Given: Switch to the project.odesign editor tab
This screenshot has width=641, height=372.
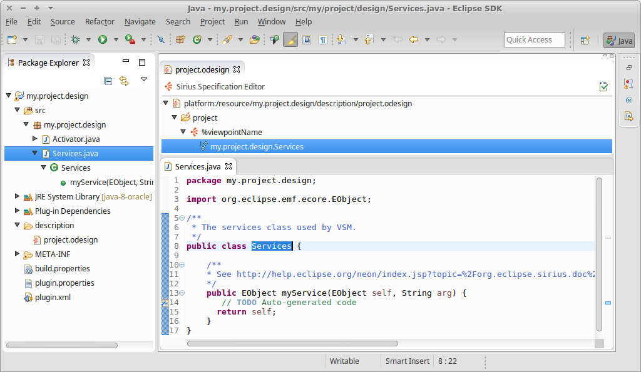Looking at the screenshot, I should pyautogui.click(x=202, y=69).
